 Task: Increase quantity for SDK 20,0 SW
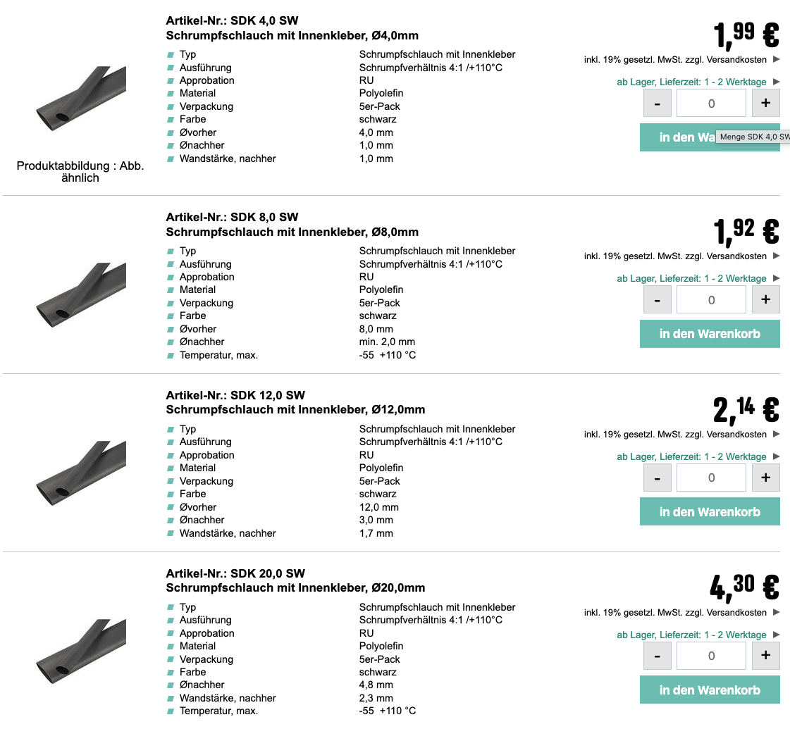(765, 656)
